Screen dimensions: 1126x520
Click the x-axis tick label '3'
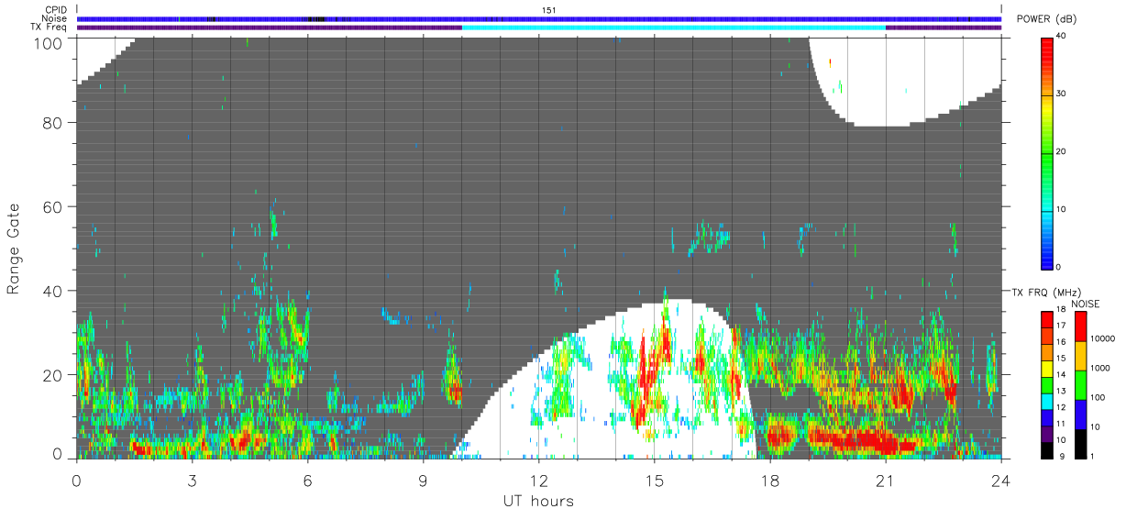coord(192,480)
